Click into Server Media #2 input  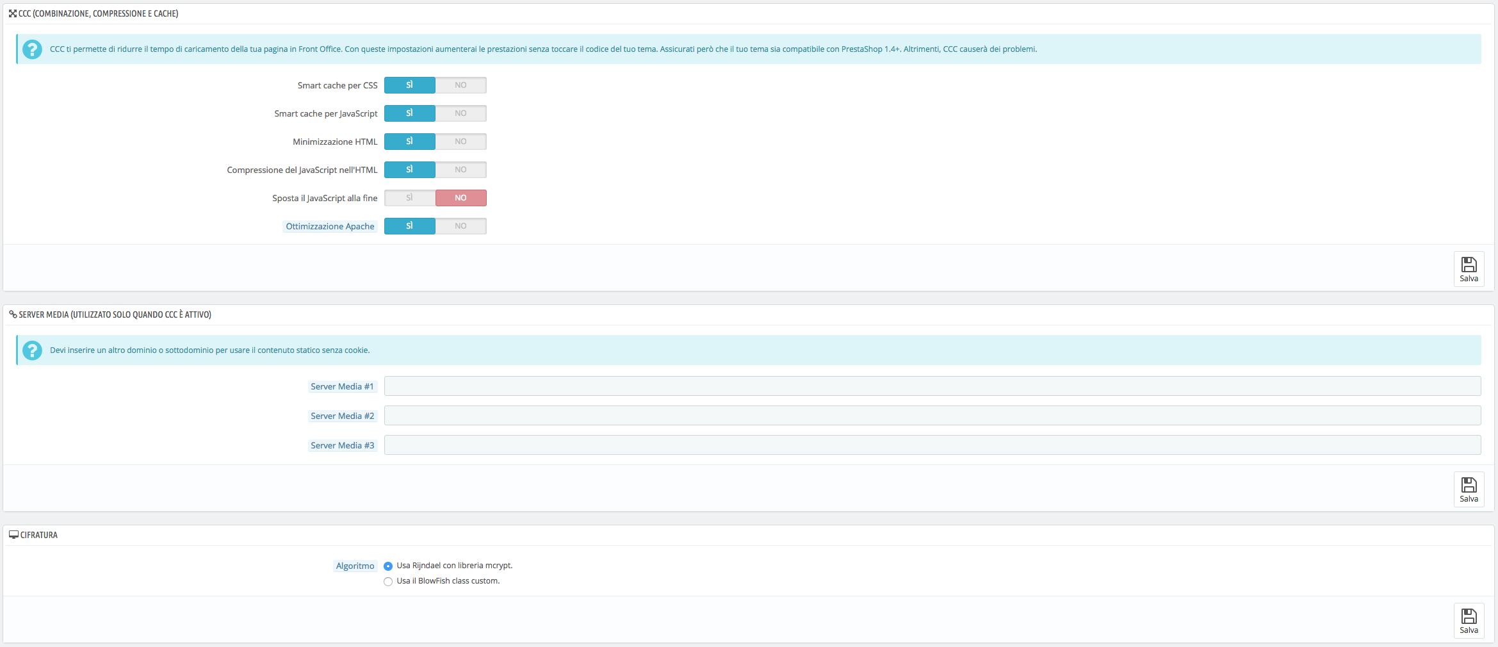[932, 416]
